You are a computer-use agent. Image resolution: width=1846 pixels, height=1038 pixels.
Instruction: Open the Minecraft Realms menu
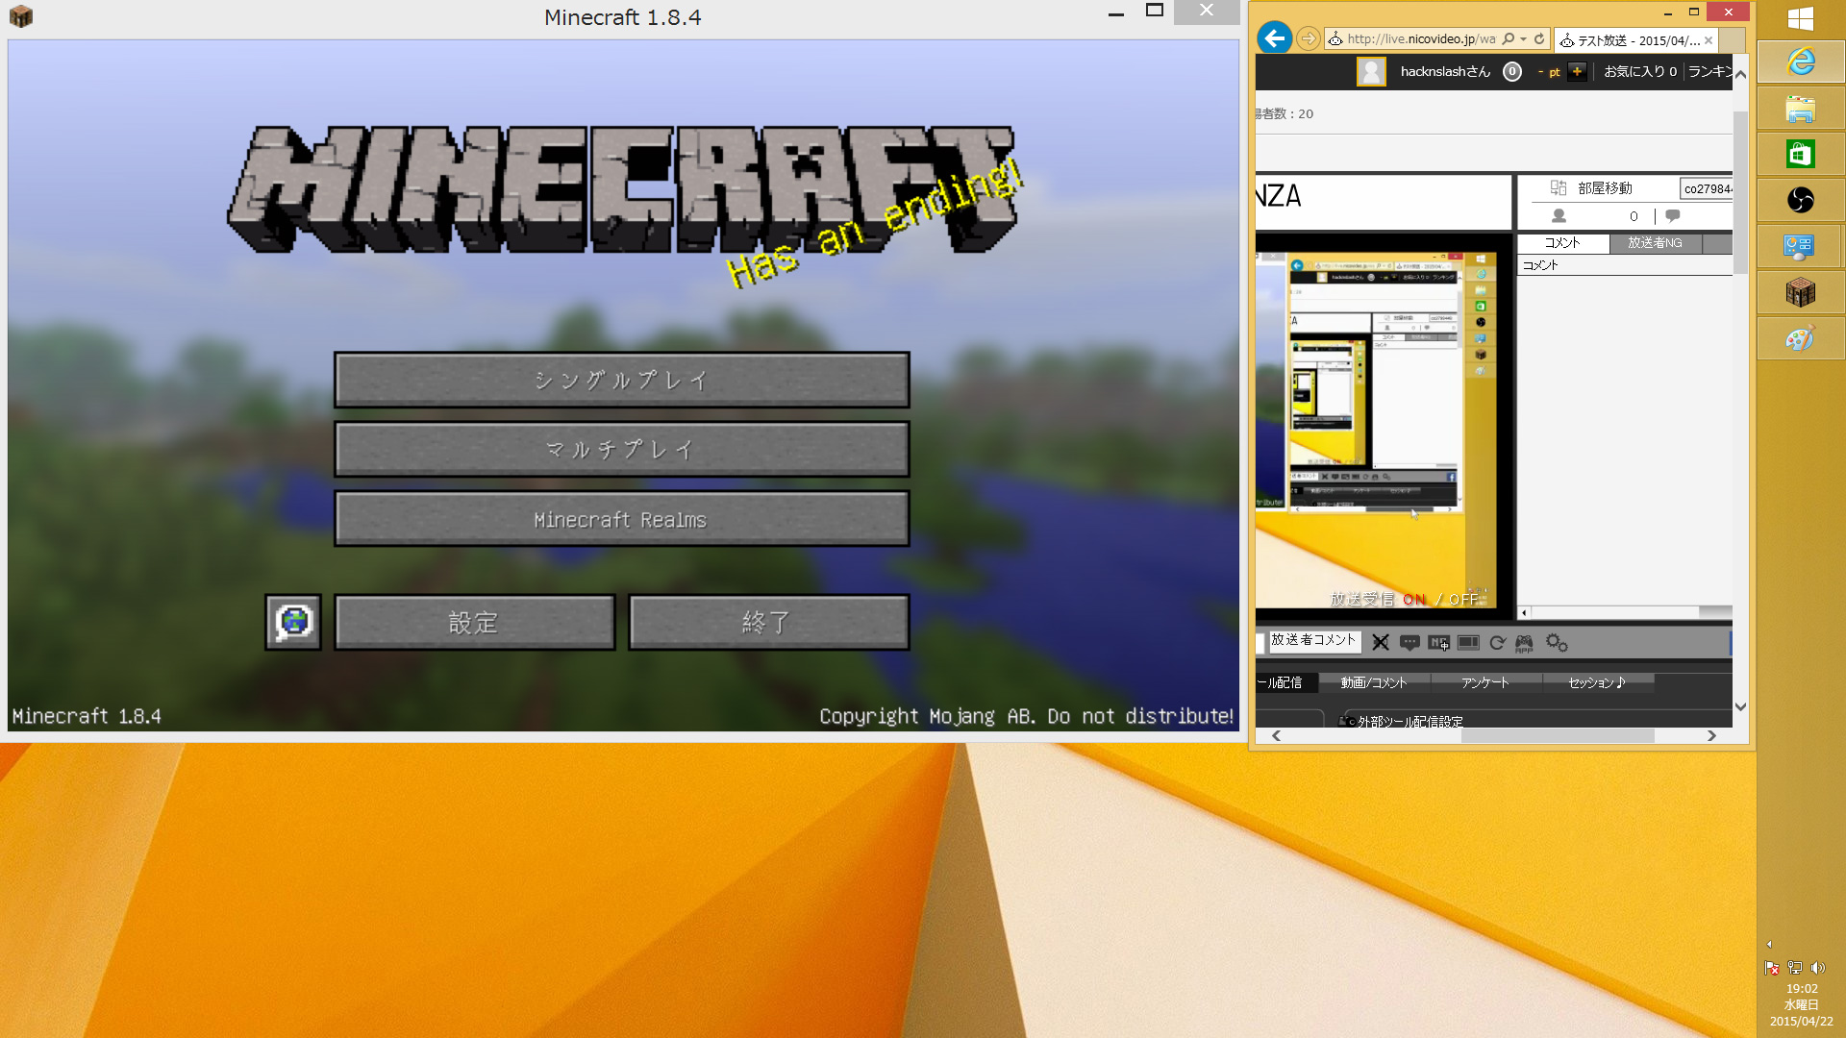pos(621,519)
